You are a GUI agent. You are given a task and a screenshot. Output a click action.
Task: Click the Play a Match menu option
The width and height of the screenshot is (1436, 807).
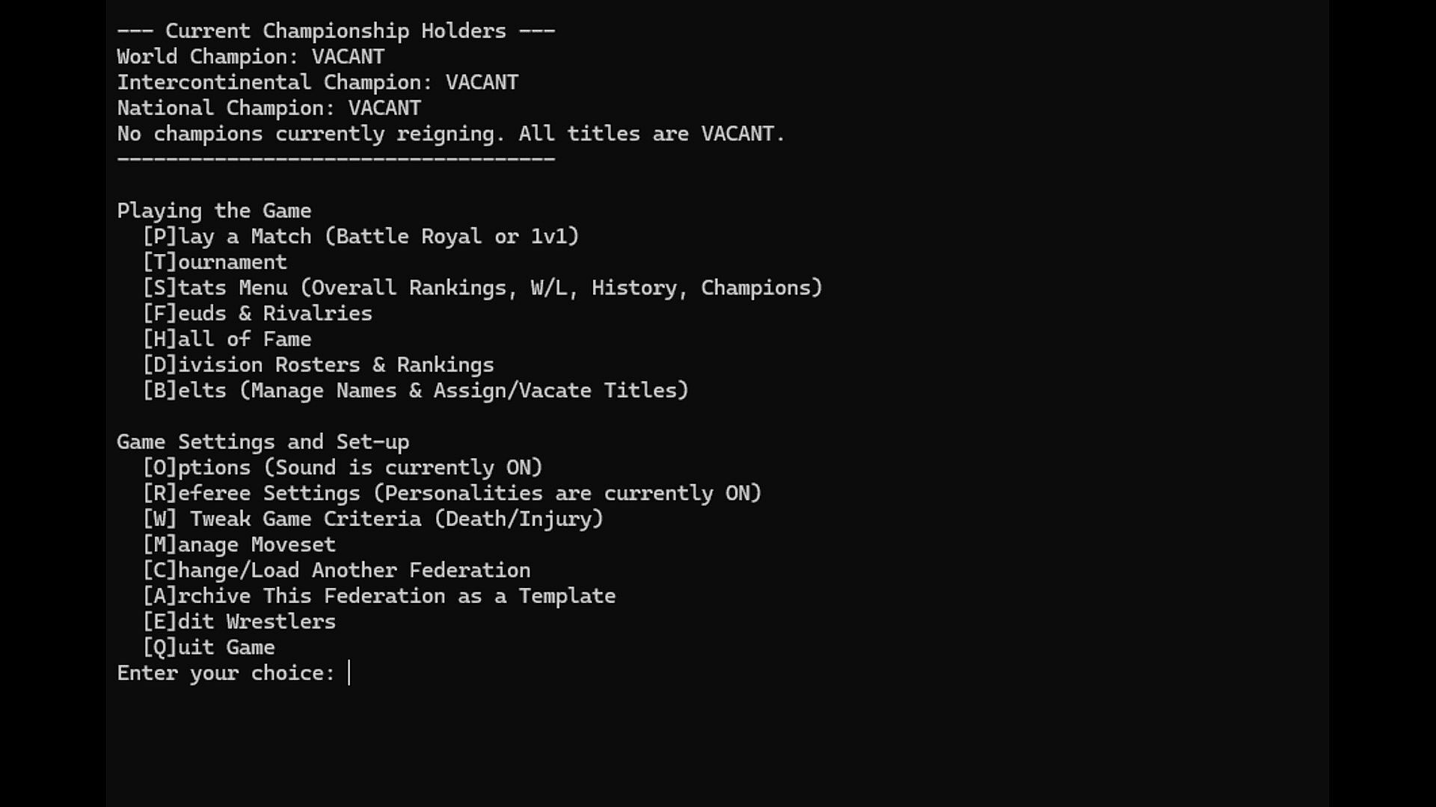point(360,236)
